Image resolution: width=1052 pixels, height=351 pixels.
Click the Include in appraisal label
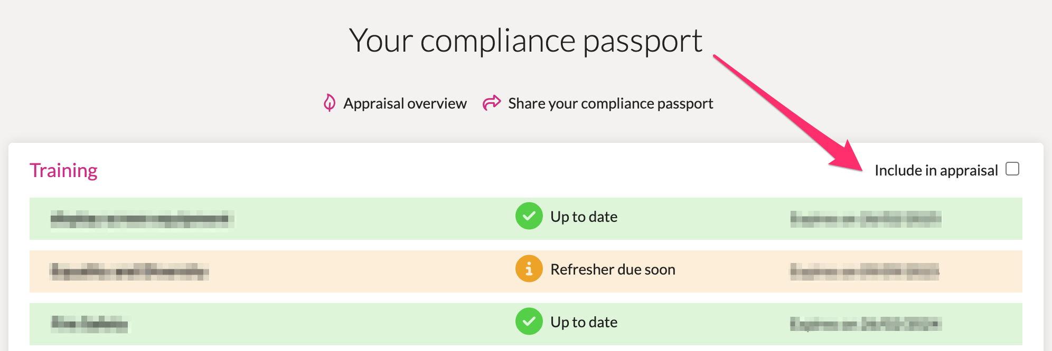click(x=936, y=170)
